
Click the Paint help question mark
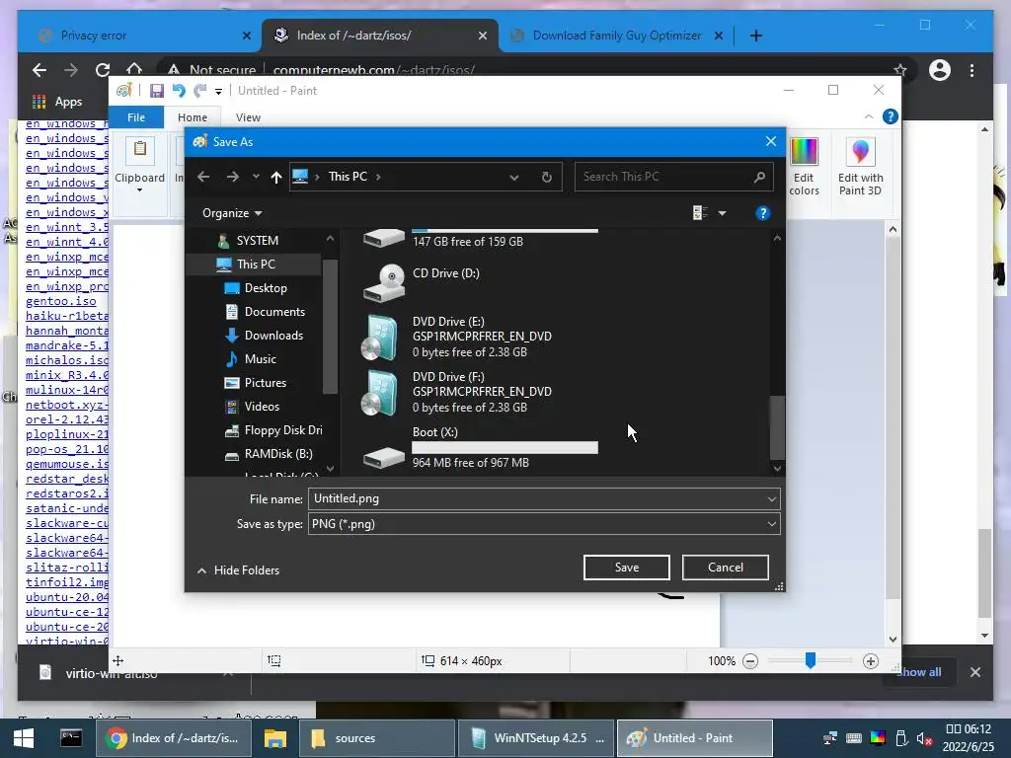tap(890, 116)
